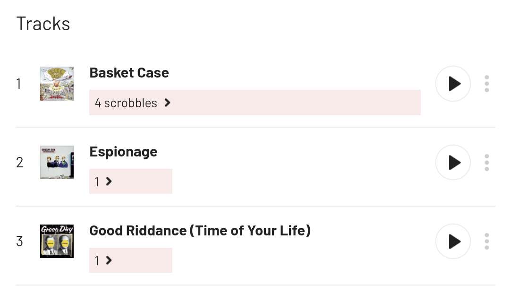Click rank number 3 beside Good Riddance

coord(19,242)
